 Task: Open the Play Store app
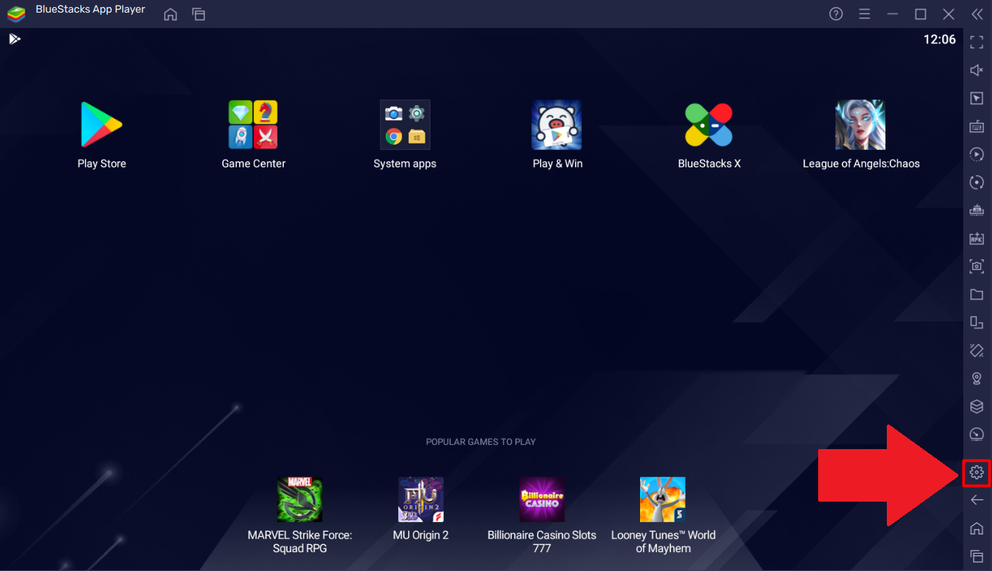[x=102, y=125]
